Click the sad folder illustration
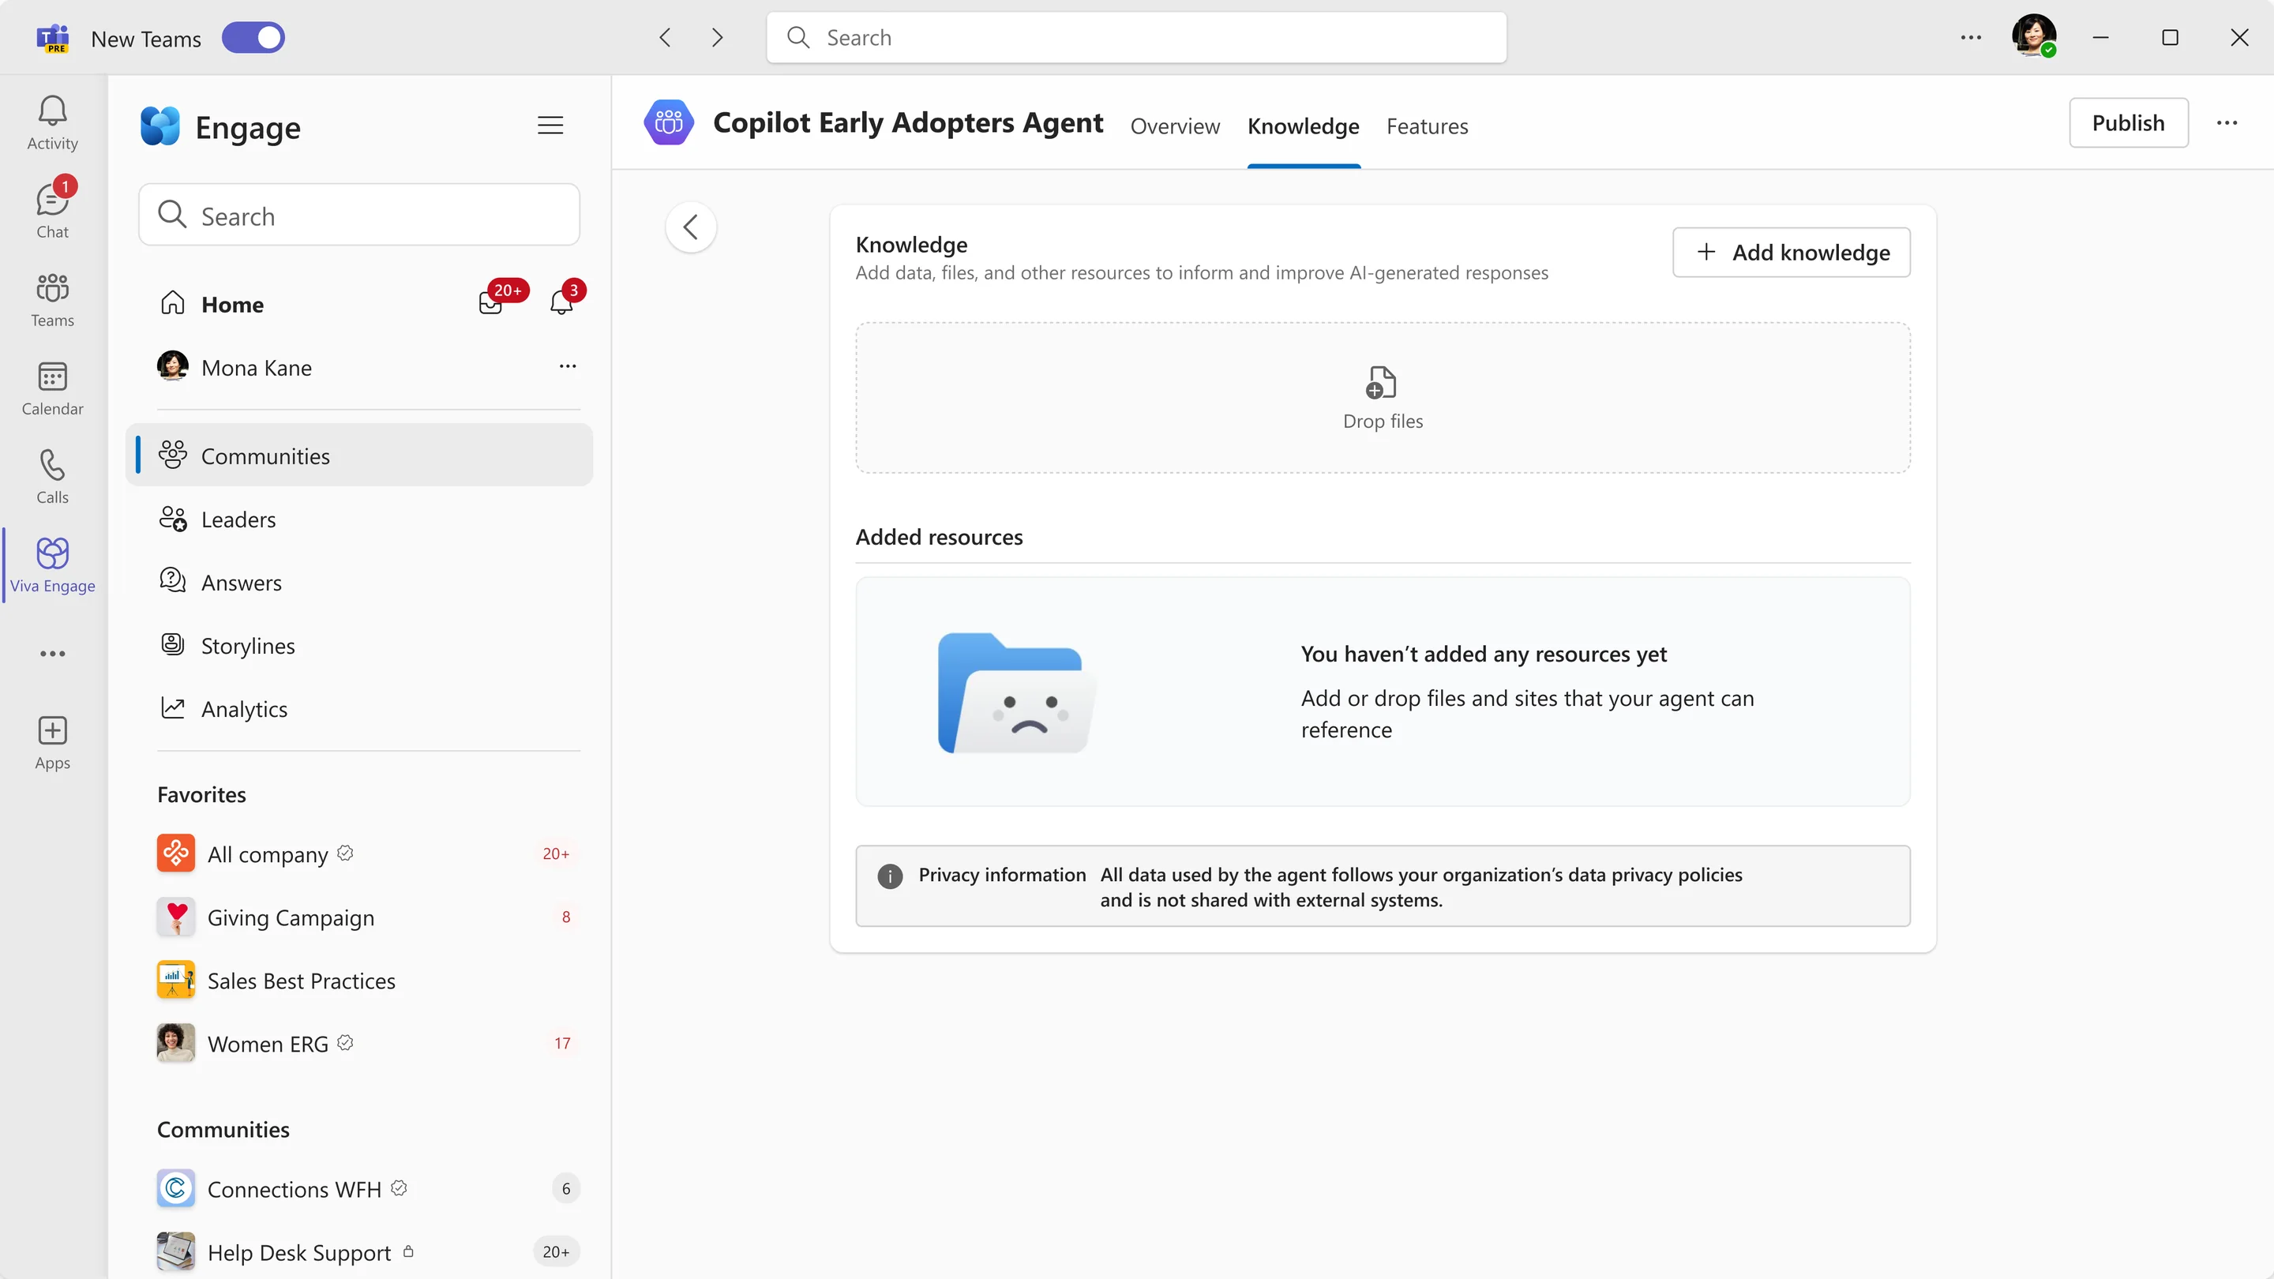This screenshot has width=2274, height=1279. [x=1017, y=693]
